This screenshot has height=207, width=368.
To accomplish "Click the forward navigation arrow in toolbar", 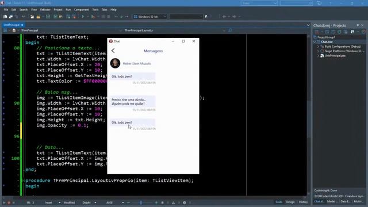I will coord(234,17).
